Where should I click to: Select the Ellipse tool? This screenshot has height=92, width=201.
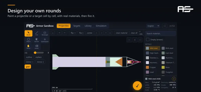pyautogui.click(x=28, y=40)
